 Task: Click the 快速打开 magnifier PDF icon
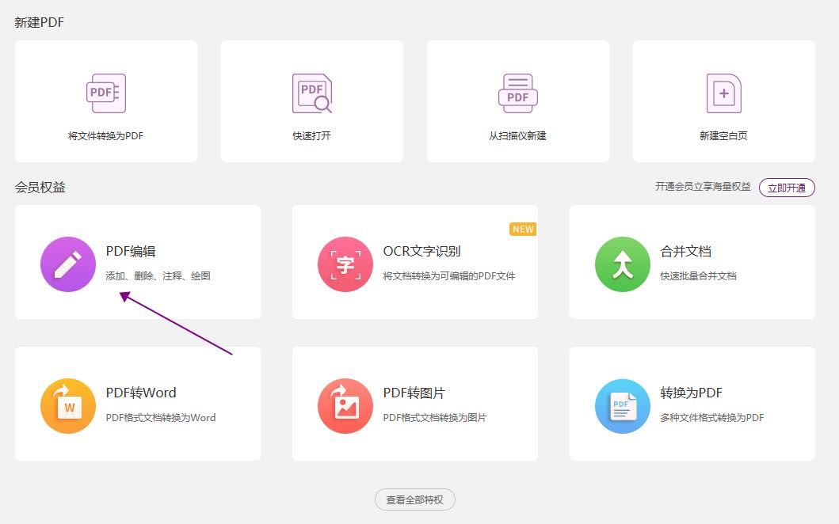point(311,93)
